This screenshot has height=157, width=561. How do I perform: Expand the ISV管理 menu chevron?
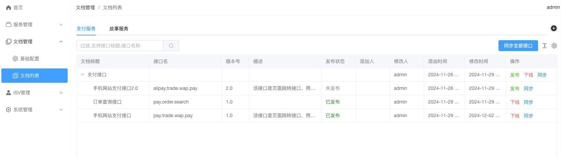pyautogui.click(x=61, y=93)
